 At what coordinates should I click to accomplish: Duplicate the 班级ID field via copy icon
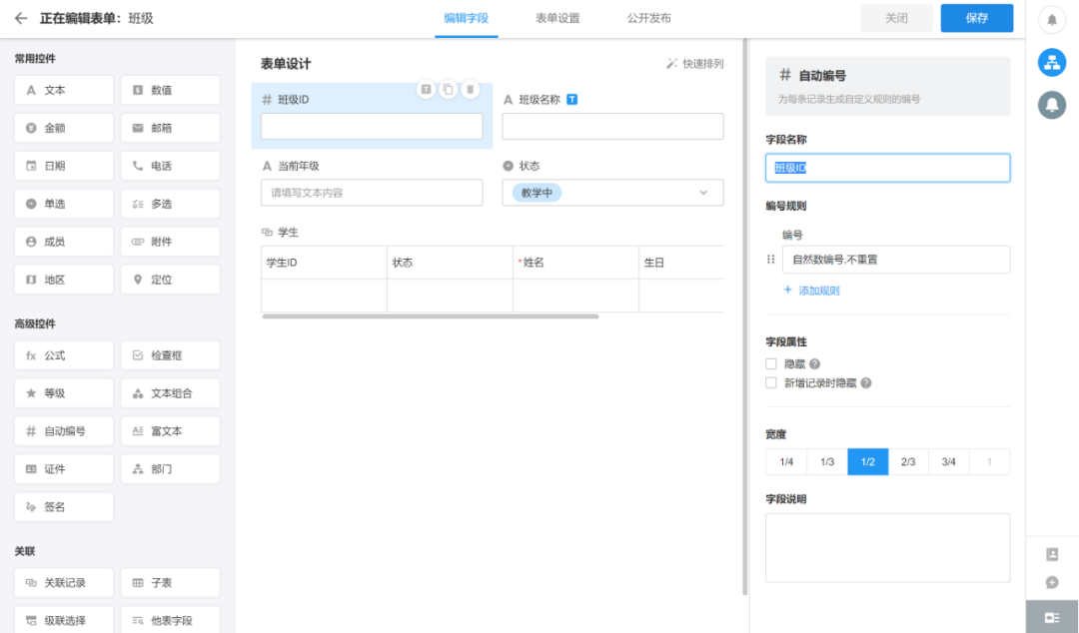(448, 89)
